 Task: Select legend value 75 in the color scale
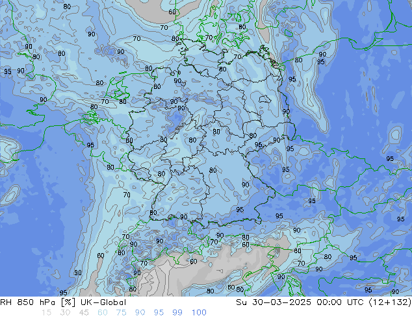click(121, 313)
